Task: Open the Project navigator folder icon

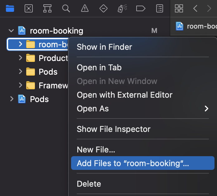Action: click(x=10, y=8)
